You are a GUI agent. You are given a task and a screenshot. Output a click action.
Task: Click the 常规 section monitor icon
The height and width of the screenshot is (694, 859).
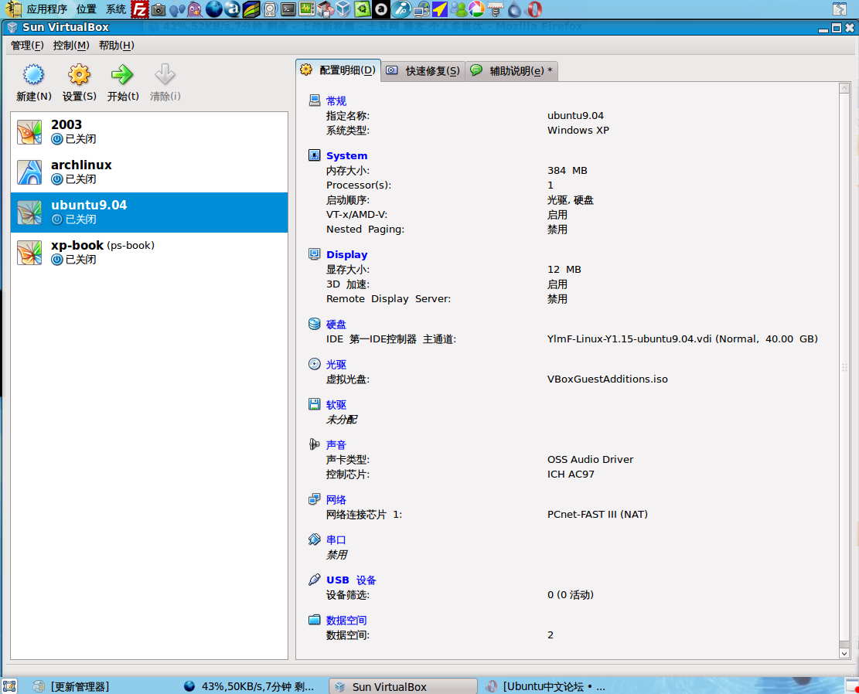315,100
